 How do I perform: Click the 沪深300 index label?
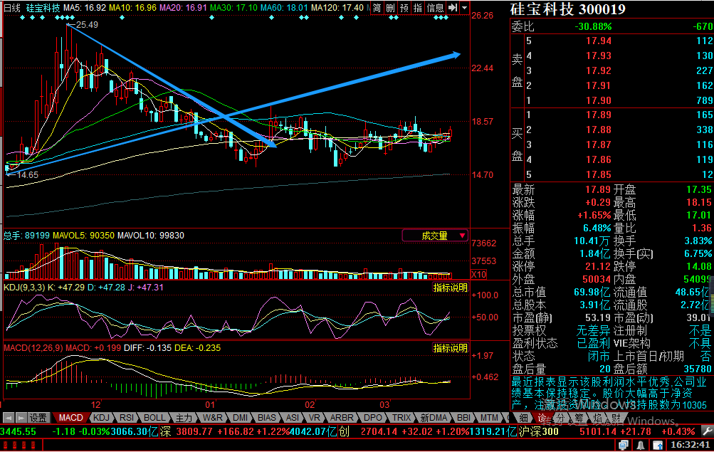pyautogui.click(x=538, y=431)
